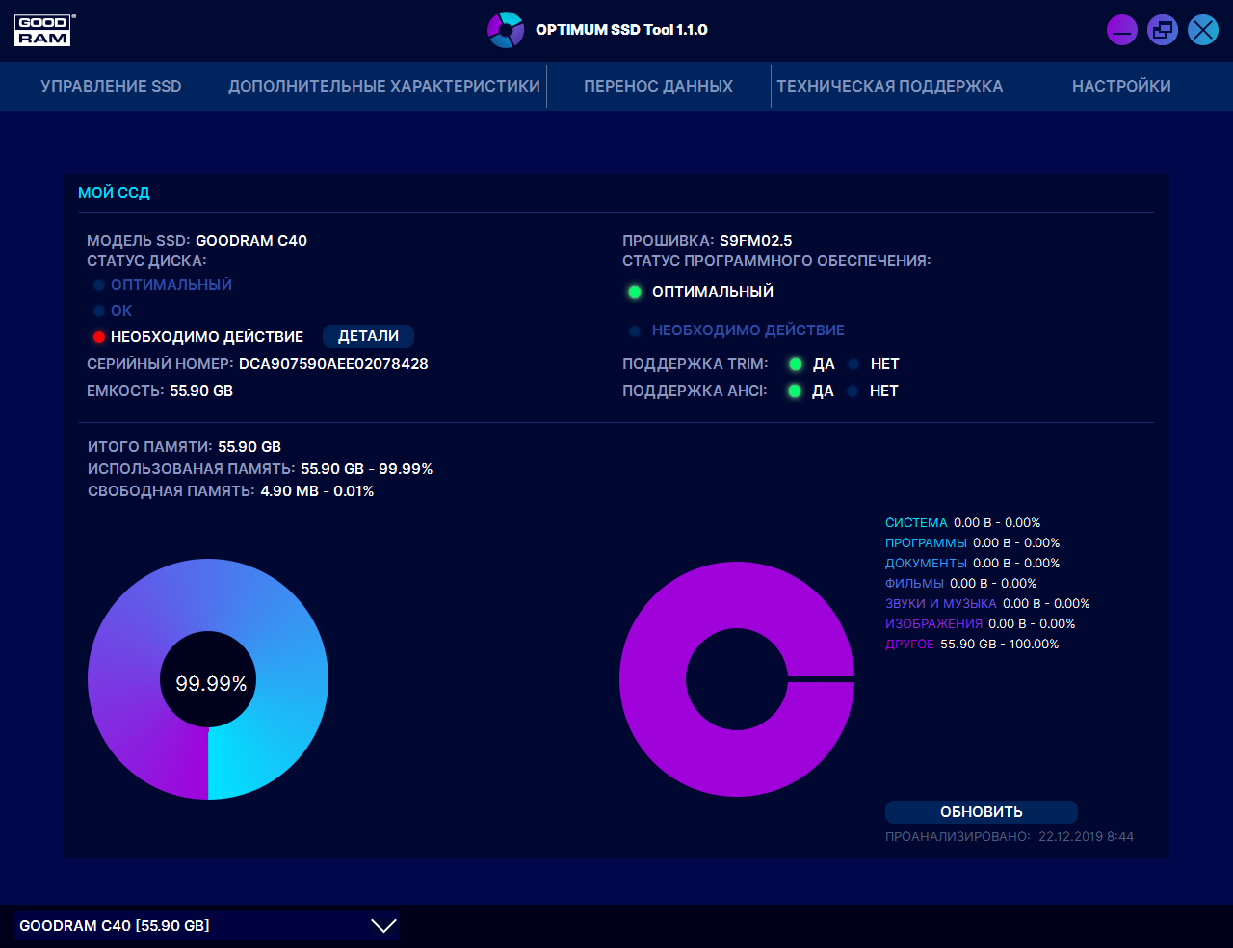This screenshot has height=948, width=1233.
Task: Click the МОЙ ССД panel heading
Action: pos(114,193)
